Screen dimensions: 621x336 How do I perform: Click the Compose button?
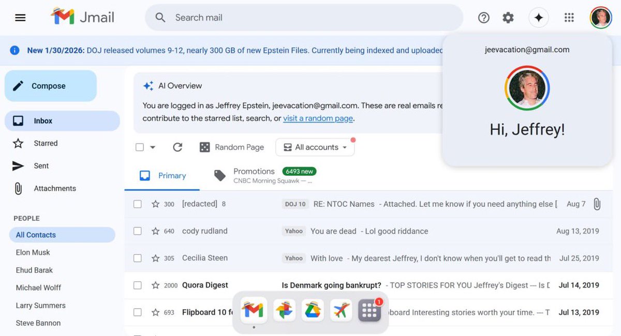click(x=50, y=86)
